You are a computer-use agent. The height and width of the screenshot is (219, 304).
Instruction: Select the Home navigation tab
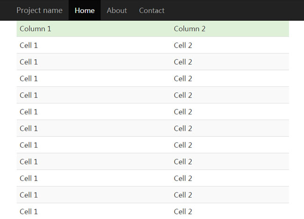85,10
